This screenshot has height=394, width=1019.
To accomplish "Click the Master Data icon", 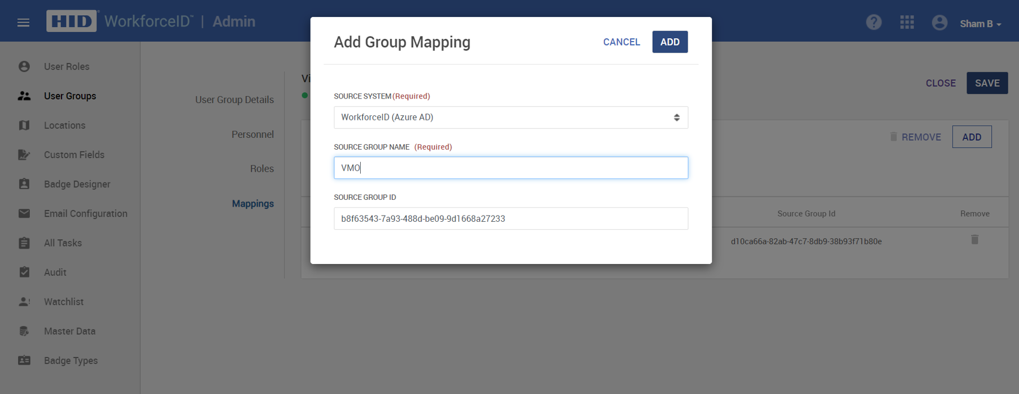I will click(24, 331).
